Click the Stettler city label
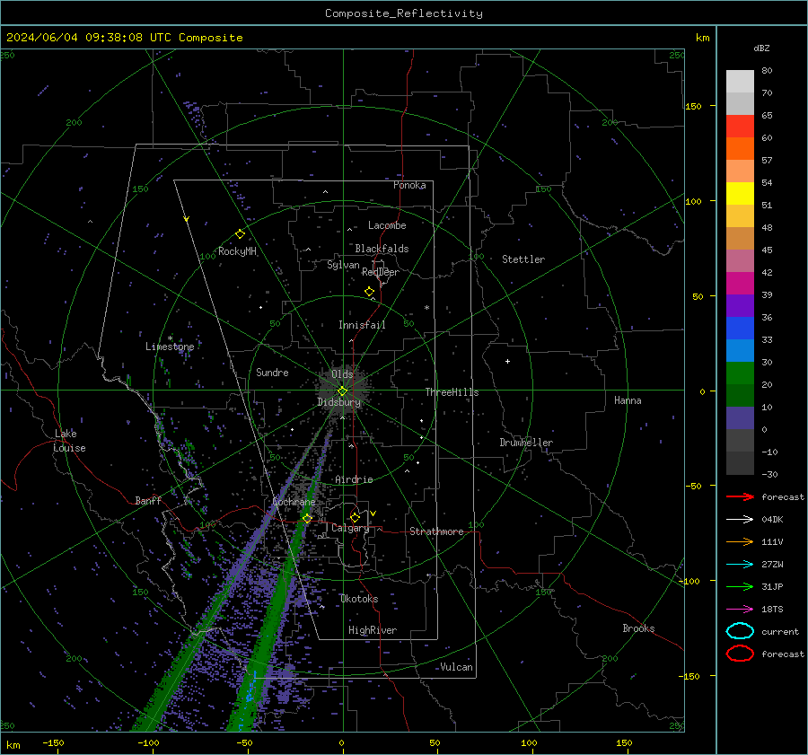 coord(523,259)
